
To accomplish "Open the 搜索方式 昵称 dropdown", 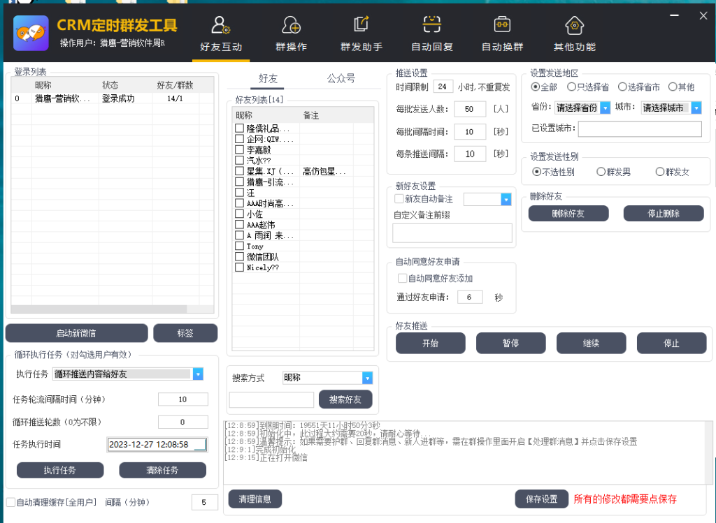I will click(367, 378).
